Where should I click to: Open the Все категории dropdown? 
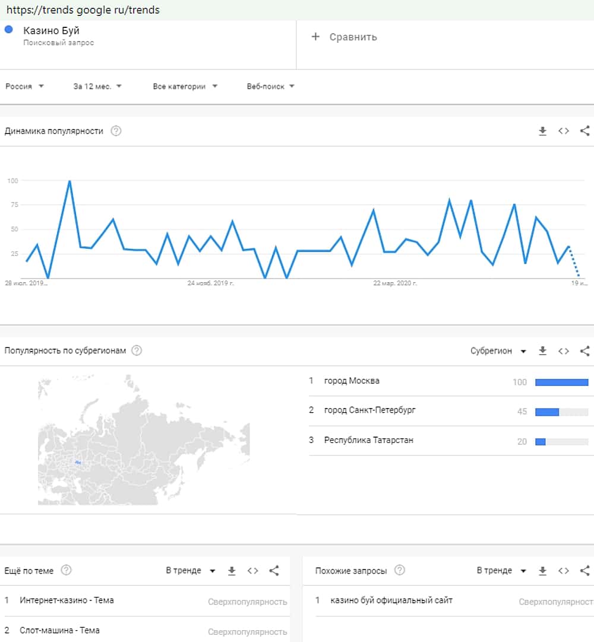[185, 86]
